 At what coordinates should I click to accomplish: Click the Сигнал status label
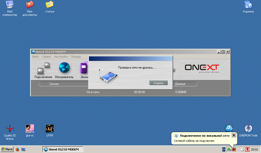tap(54, 84)
